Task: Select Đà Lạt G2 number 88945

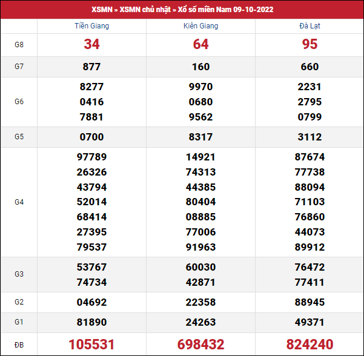Action: [x=309, y=302]
